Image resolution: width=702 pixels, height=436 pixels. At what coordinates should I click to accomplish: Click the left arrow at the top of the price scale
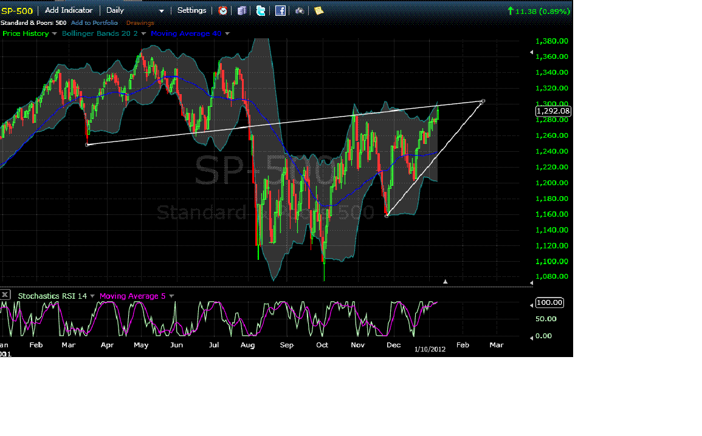pyautogui.click(x=531, y=52)
